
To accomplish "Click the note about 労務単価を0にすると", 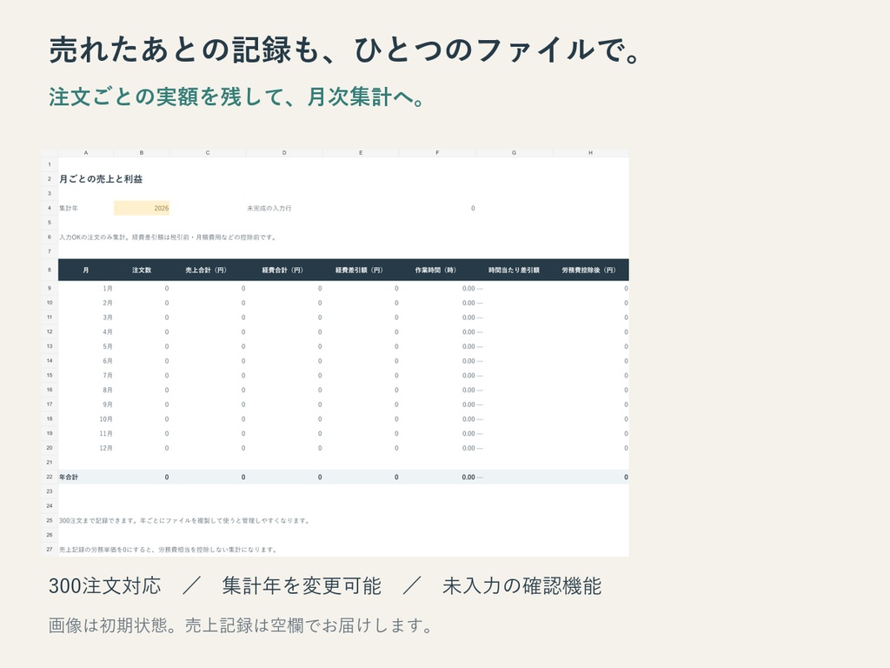I will coord(168,550).
